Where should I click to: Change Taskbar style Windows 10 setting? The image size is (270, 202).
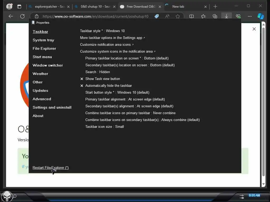click(102, 31)
